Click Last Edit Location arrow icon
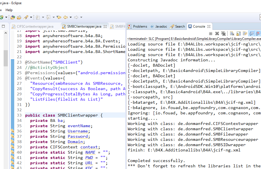 [59, 17]
